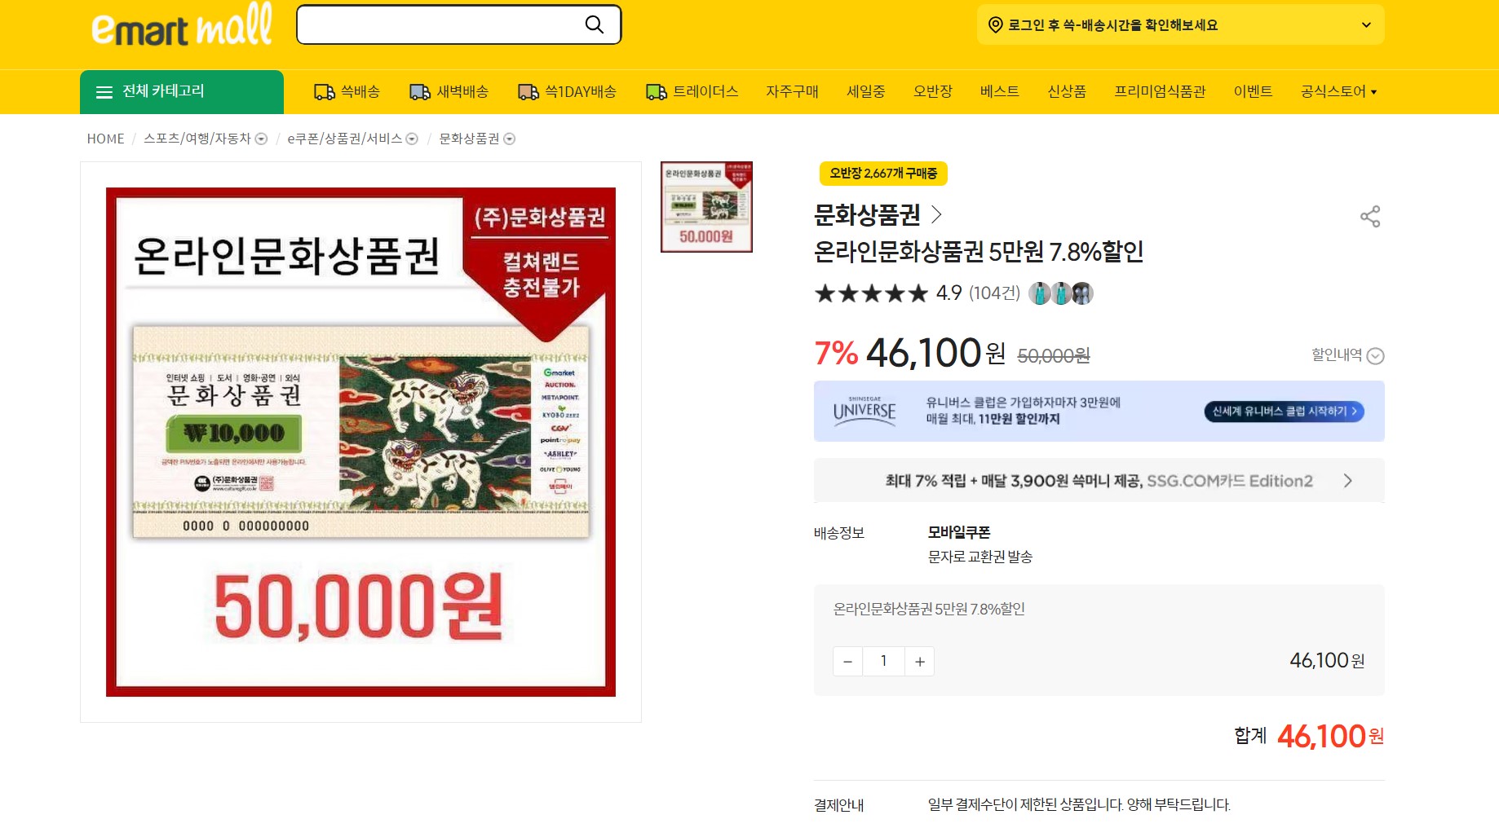The height and width of the screenshot is (828, 1499).
Task: Click the location pin icon
Action: point(995,25)
